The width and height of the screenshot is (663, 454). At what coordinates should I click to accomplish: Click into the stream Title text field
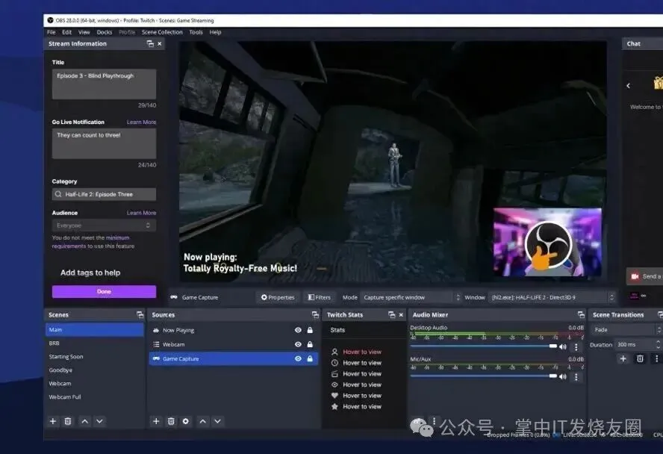pyautogui.click(x=104, y=84)
